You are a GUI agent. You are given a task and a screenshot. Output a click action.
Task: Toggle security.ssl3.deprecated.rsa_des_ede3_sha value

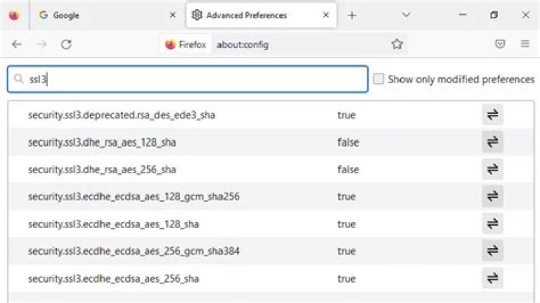tap(493, 115)
